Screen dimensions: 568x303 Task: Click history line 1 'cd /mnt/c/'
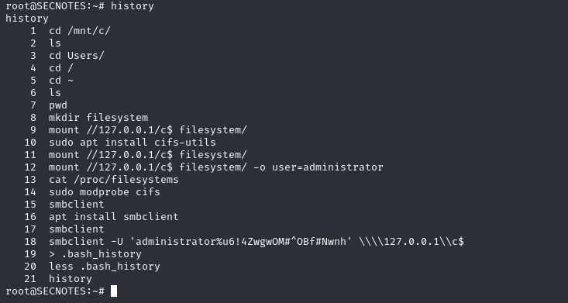tap(80, 31)
